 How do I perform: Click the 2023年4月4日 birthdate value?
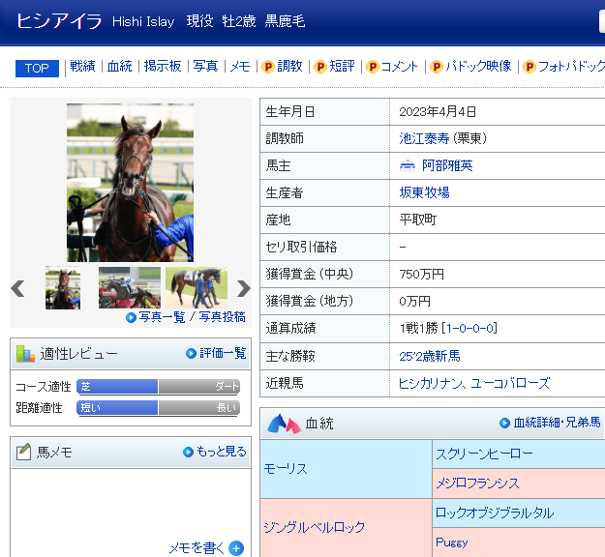pos(438,112)
